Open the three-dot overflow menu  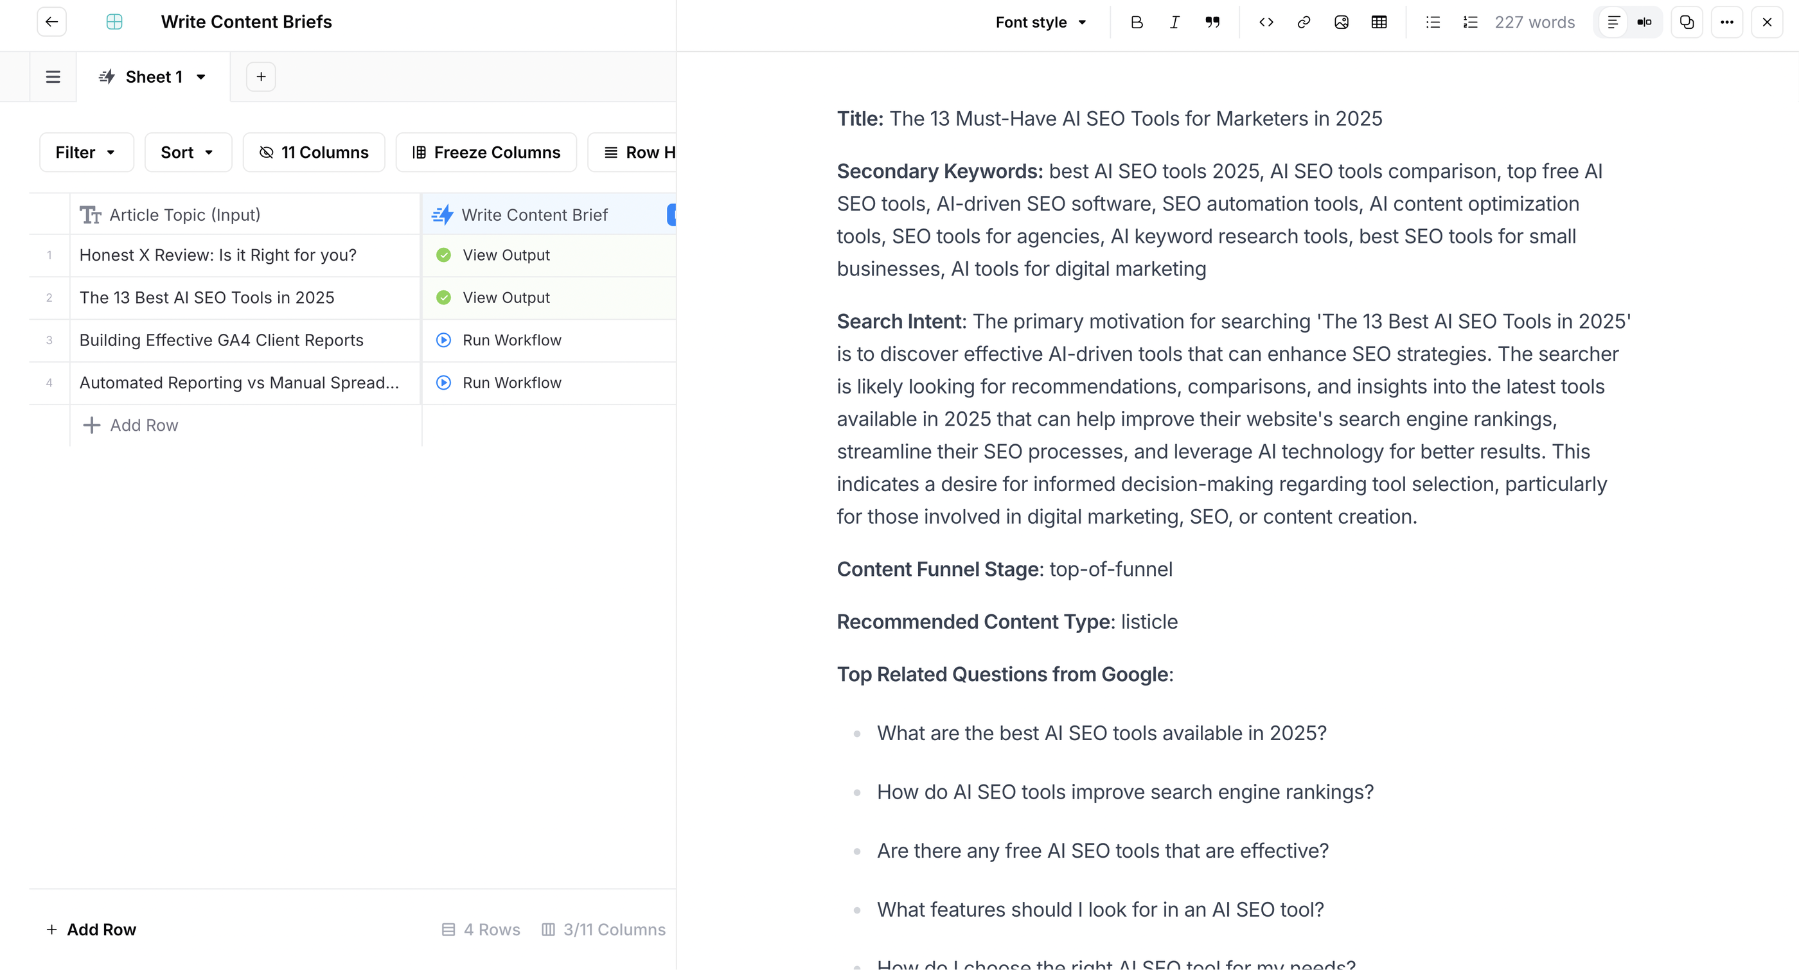tap(1726, 22)
